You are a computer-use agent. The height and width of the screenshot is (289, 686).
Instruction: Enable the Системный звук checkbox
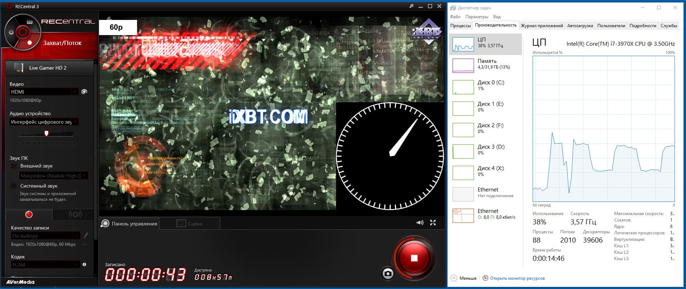(x=14, y=186)
